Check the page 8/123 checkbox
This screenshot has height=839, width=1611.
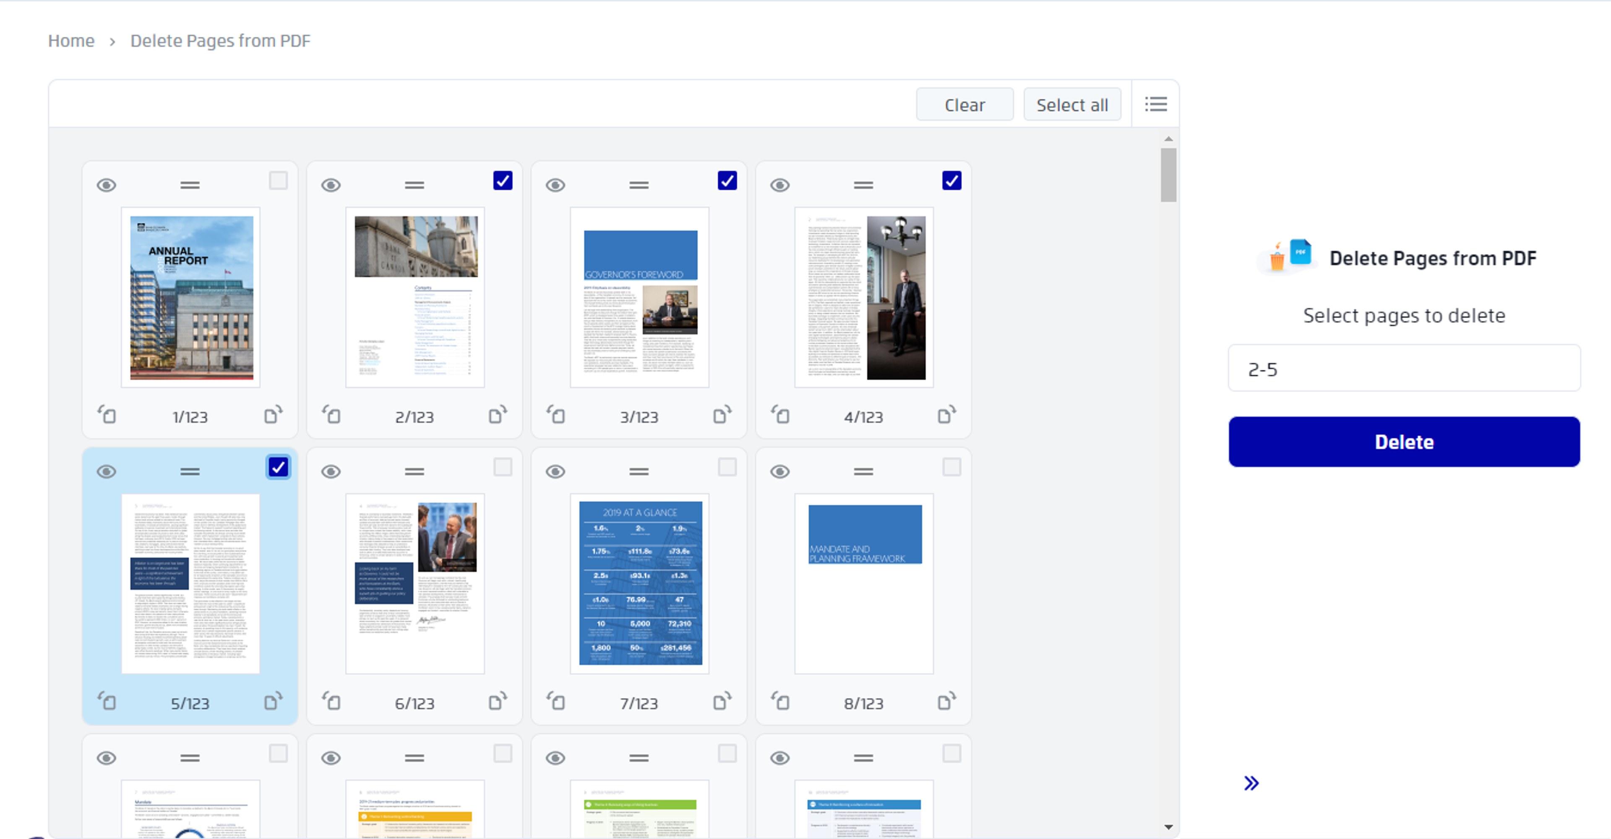tap(952, 467)
